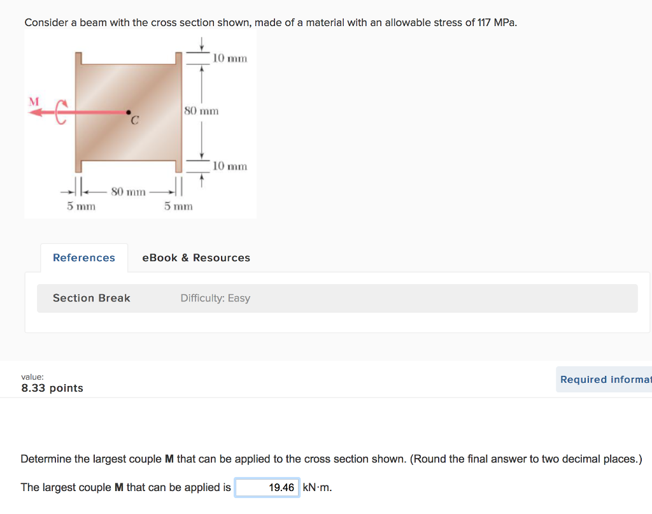Click the left 5 mm thickness label
Screen dimensions: 652x514
[81, 206]
